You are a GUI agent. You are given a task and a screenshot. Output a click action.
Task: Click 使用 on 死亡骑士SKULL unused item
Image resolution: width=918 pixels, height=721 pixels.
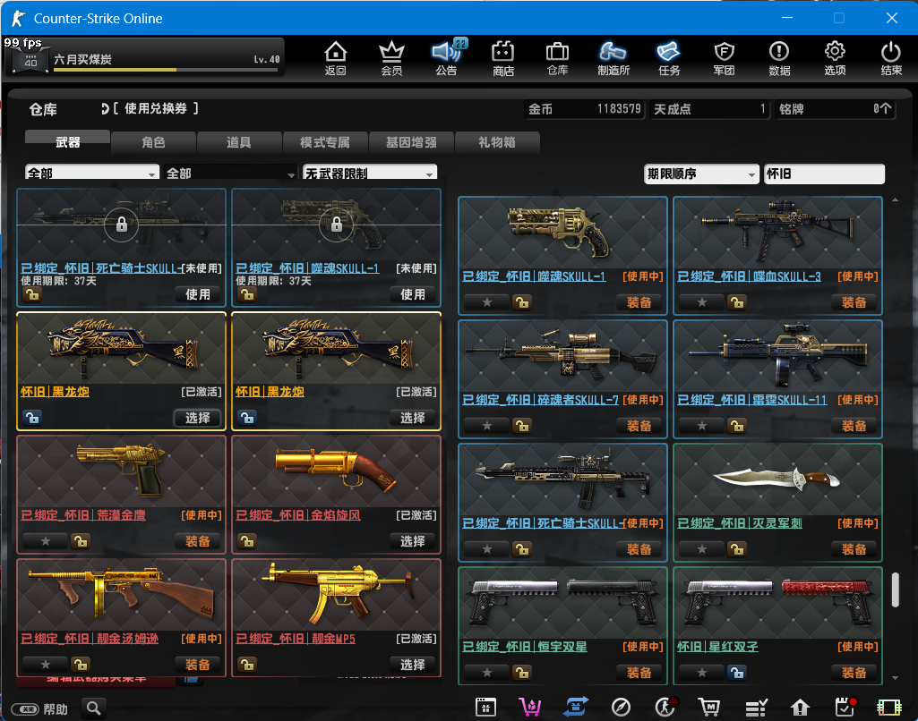coord(198,294)
